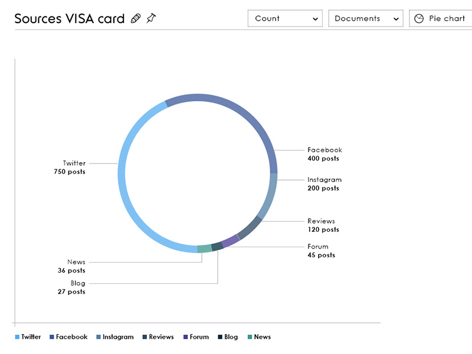Click the pin icon beside the chart title
This screenshot has height=354, width=472.
pyautogui.click(x=150, y=18)
